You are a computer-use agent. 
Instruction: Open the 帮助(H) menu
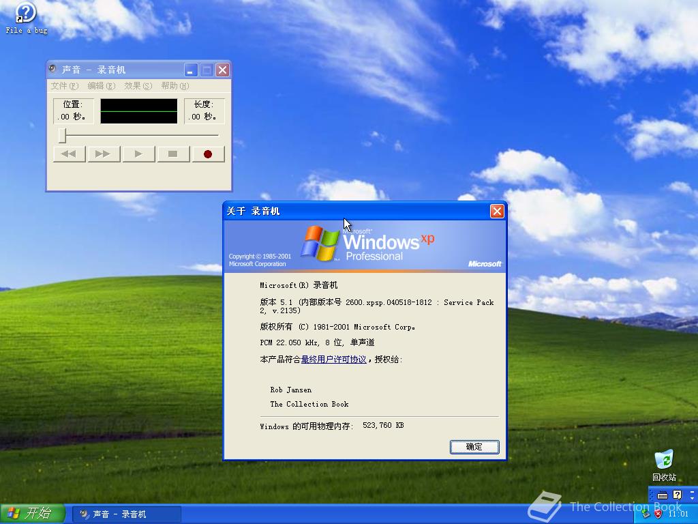tap(175, 85)
